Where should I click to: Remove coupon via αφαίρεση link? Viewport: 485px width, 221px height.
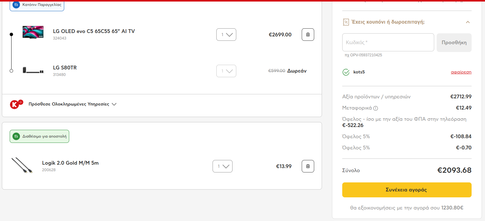pyautogui.click(x=461, y=72)
